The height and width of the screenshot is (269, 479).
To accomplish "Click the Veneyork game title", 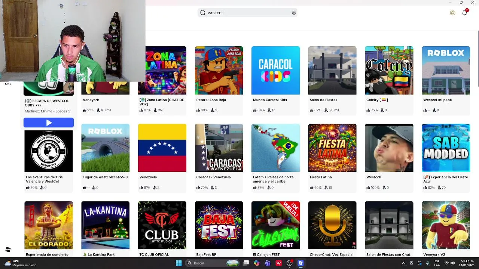I will pyautogui.click(x=91, y=100).
